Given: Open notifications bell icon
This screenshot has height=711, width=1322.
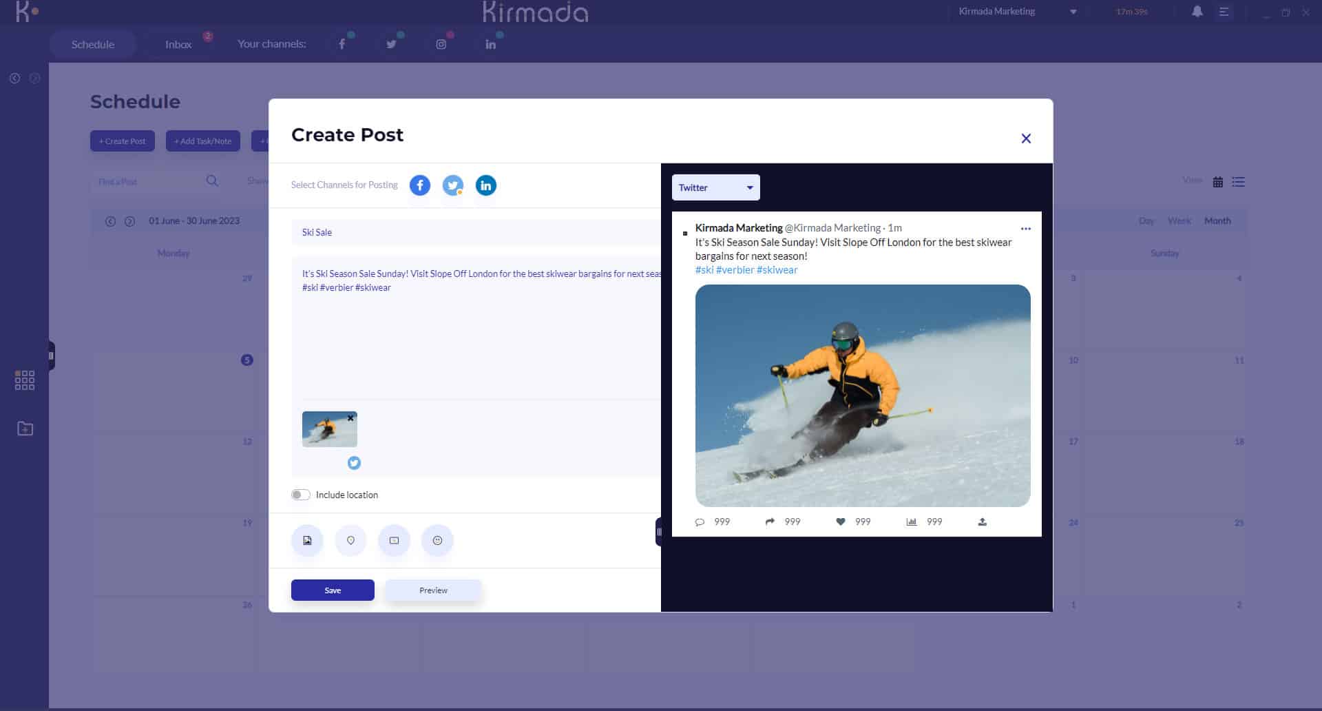Looking at the screenshot, I should (1197, 12).
